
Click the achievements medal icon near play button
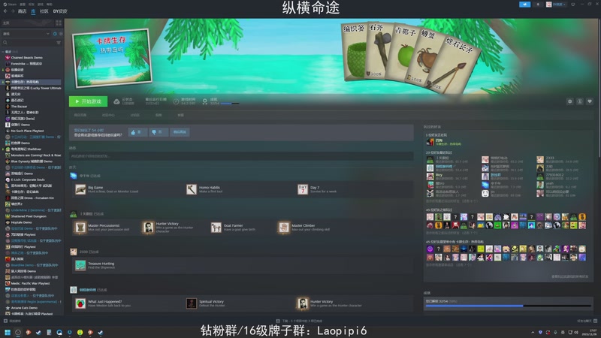point(205,101)
